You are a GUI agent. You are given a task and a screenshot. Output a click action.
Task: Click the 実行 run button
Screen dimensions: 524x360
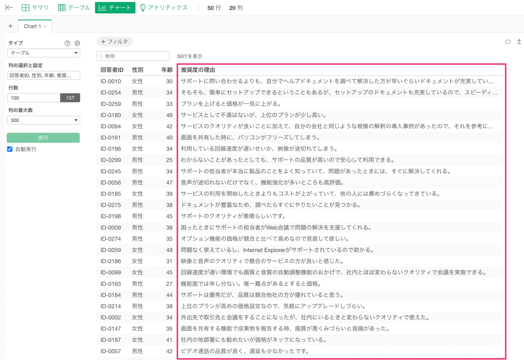(43, 138)
